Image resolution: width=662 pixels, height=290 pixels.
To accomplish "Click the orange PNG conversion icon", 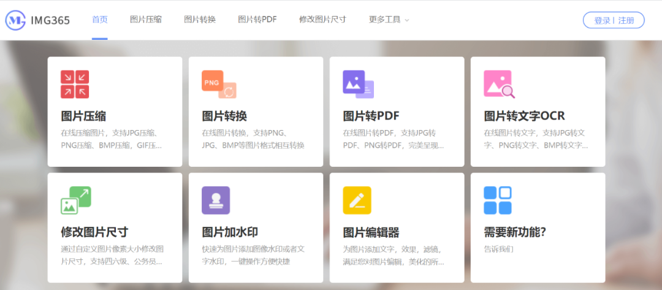I will click(x=219, y=85).
